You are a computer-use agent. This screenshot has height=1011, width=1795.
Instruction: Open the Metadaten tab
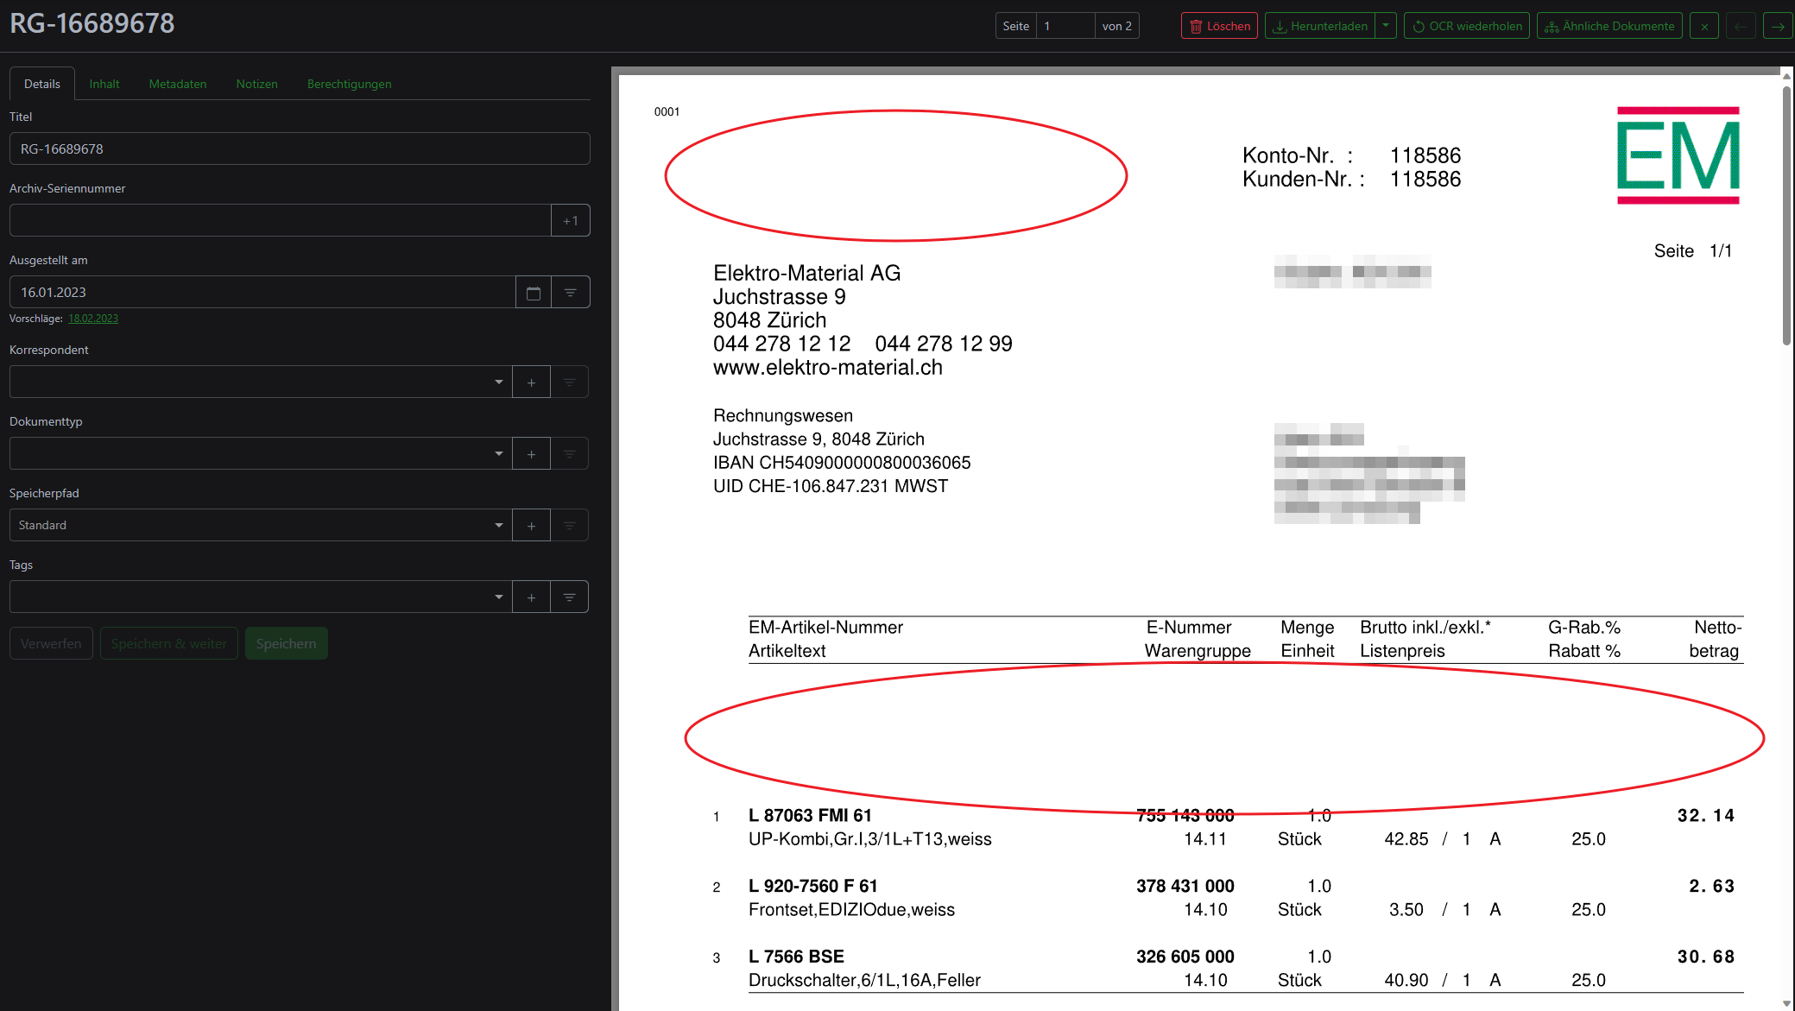(x=178, y=83)
